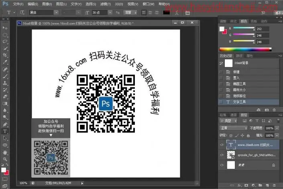Toggle layer filtering switch on or off
Viewport: 283px width, 189px height.
pos(278,120)
